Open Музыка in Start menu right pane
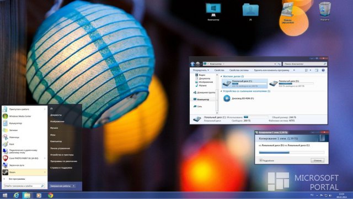Image resolution: width=353 pixels, height=199 pixels. click(x=54, y=128)
